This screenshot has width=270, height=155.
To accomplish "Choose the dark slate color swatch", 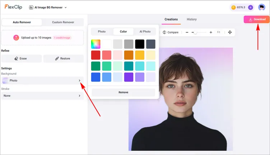I will [x=151, y=44].
